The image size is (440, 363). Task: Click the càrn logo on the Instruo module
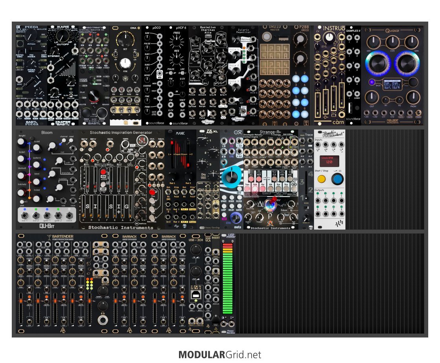(338, 122)
